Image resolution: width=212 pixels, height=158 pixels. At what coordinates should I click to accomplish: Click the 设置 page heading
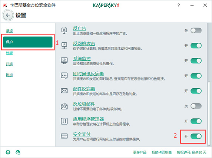tap(21, 15)
